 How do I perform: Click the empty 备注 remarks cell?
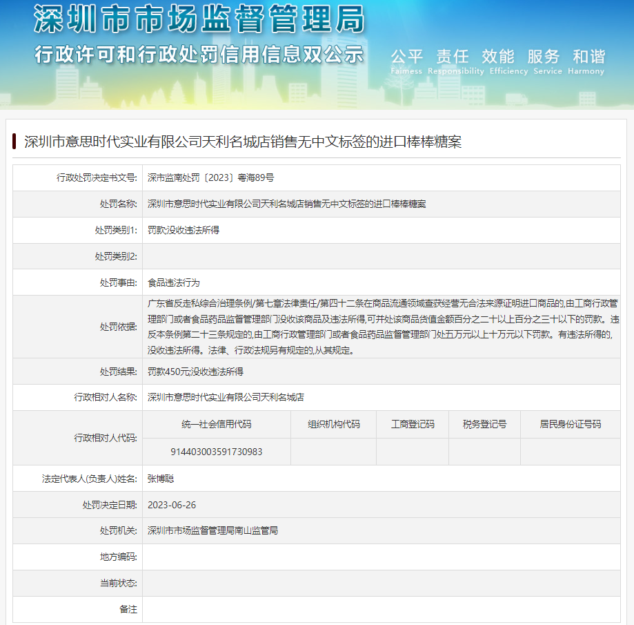386,609
